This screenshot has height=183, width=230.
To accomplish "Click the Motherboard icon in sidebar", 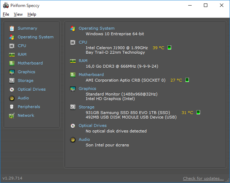I will pyautogui.click(x=12, y=63).
